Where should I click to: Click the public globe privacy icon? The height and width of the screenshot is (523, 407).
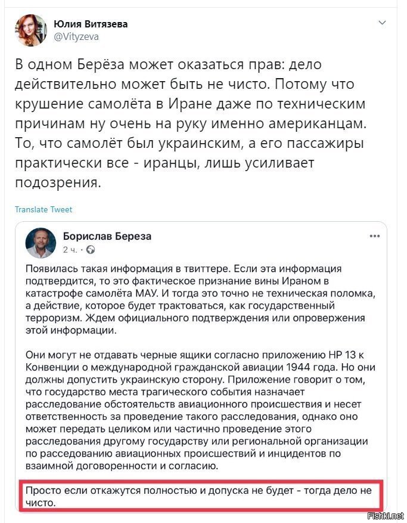tap(91, 249)
